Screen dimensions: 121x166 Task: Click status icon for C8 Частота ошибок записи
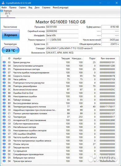(x=4, y=137)
